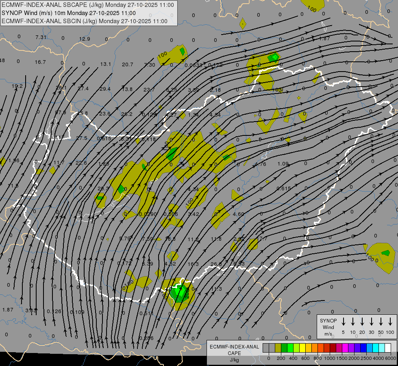Click the map value 19.2
398x366 pixels.
[x=17, y=86]
